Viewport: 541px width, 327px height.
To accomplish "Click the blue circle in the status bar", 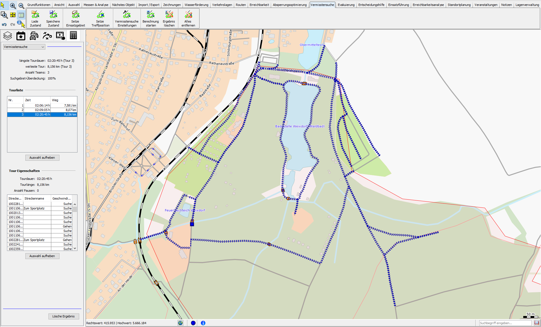I will click(193, 323).
